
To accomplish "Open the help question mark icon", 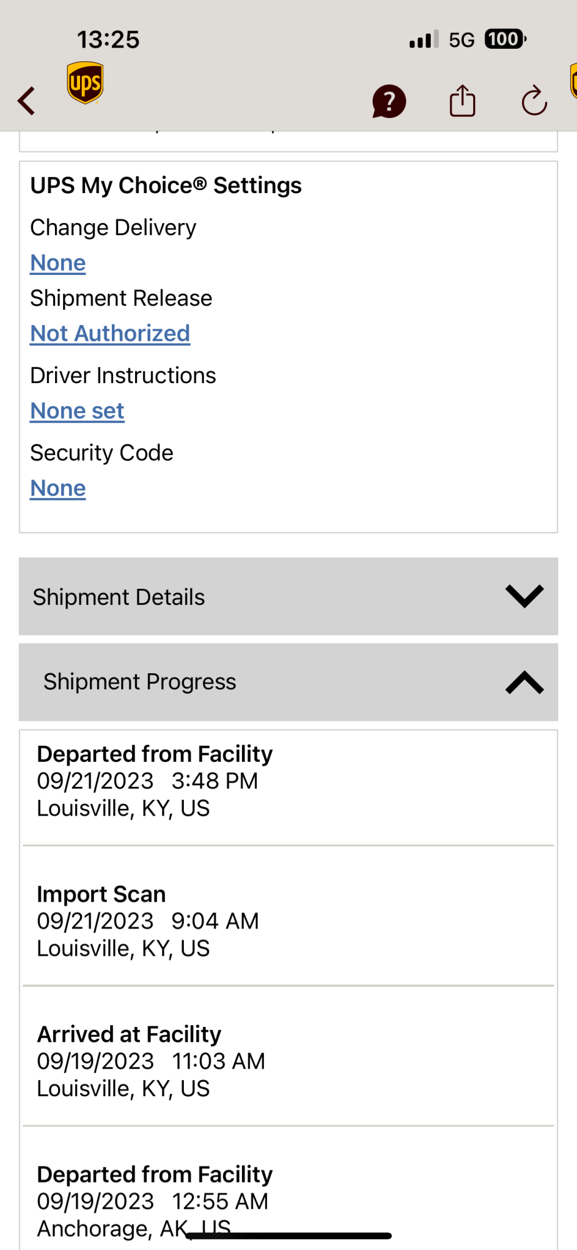I will [389, 101].
